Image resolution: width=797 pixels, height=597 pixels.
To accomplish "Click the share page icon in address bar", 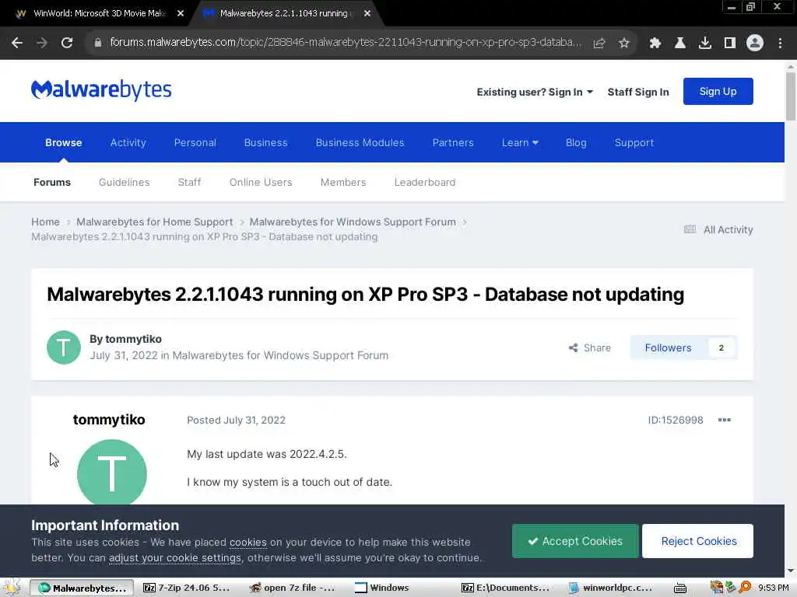I will (x=599, y=44).
